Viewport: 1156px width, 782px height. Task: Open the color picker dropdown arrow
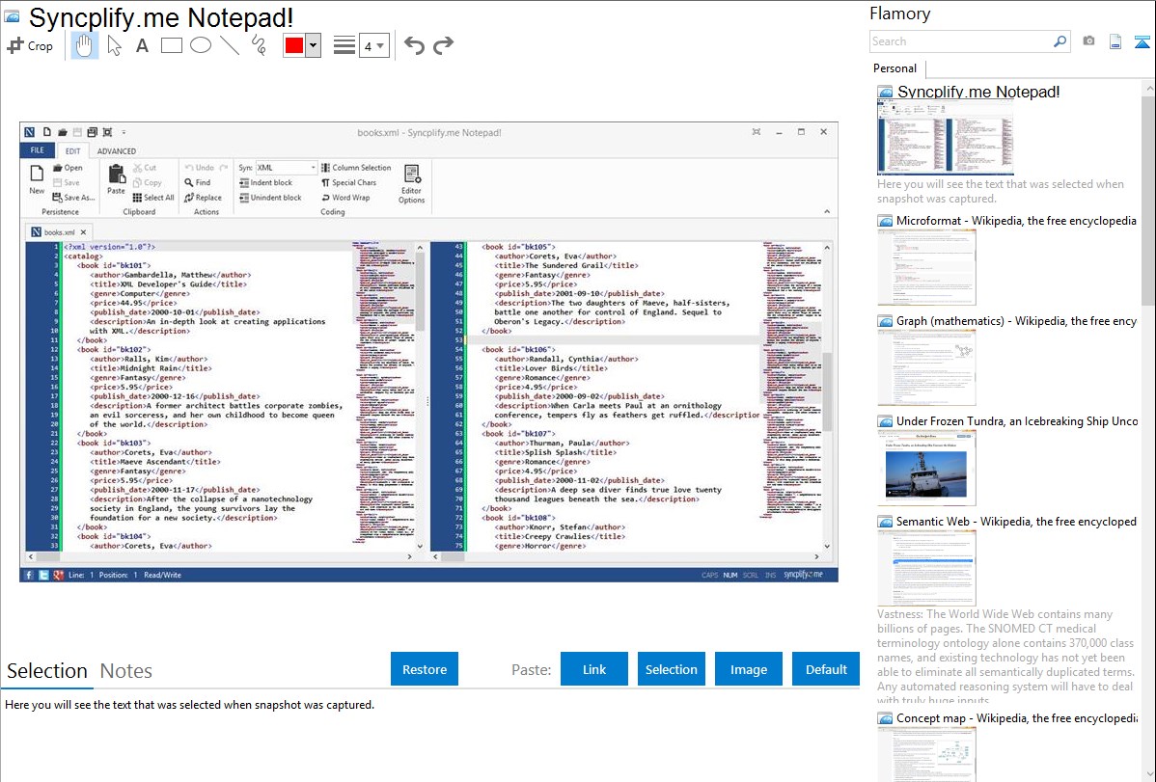tap(313, 45)
